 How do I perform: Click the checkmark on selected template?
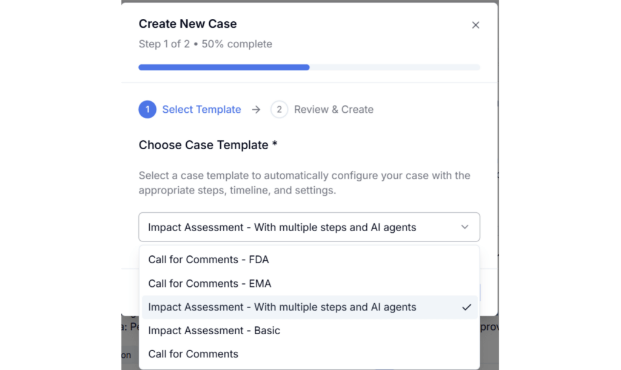coord(466,307)
